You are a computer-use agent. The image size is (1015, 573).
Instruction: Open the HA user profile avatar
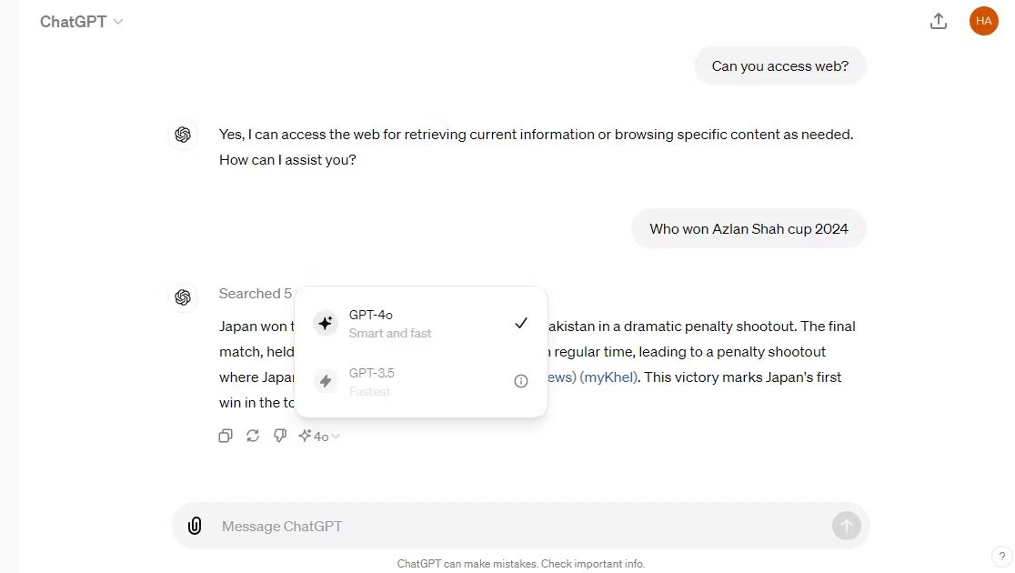pos(983,21)
